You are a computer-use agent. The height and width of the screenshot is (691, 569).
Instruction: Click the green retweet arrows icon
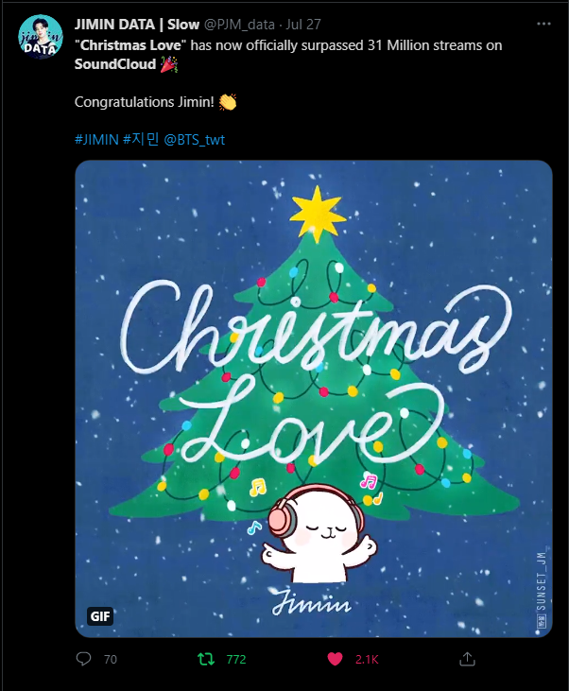(x=206, y=659)
